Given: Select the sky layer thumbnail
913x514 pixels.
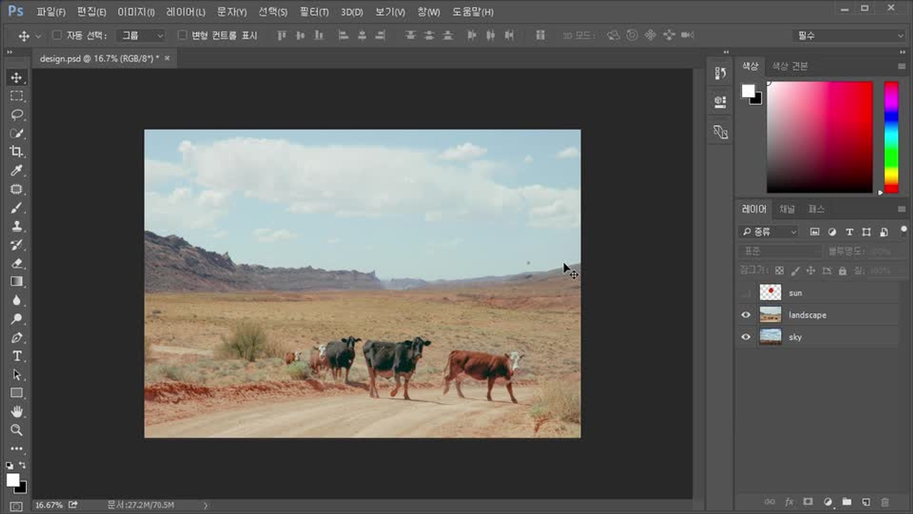Looking at the screenshot, I should 770,337.
